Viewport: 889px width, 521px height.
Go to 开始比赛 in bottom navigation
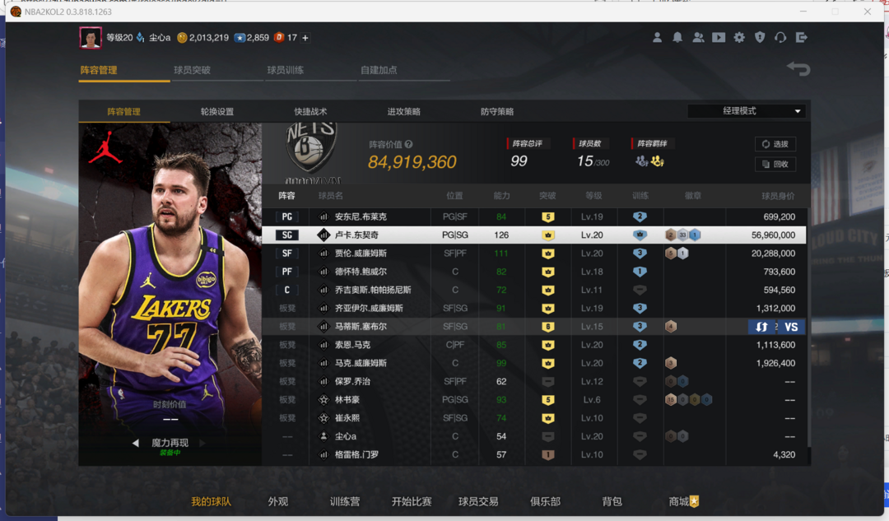click(x=412, y=501)
